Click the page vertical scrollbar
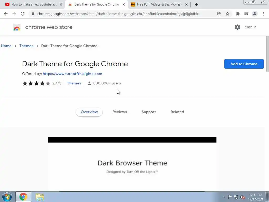Viewport: 269px width, 202px height. coord(267,54)
